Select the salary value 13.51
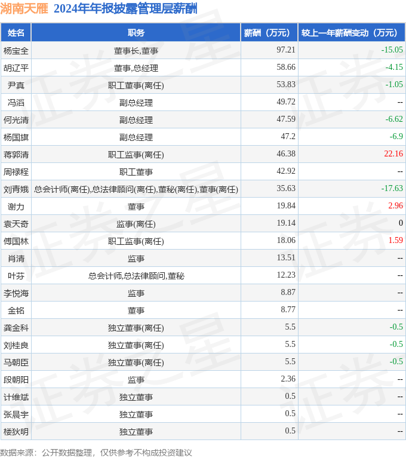 pyautogui.click(x=286, y=257)
